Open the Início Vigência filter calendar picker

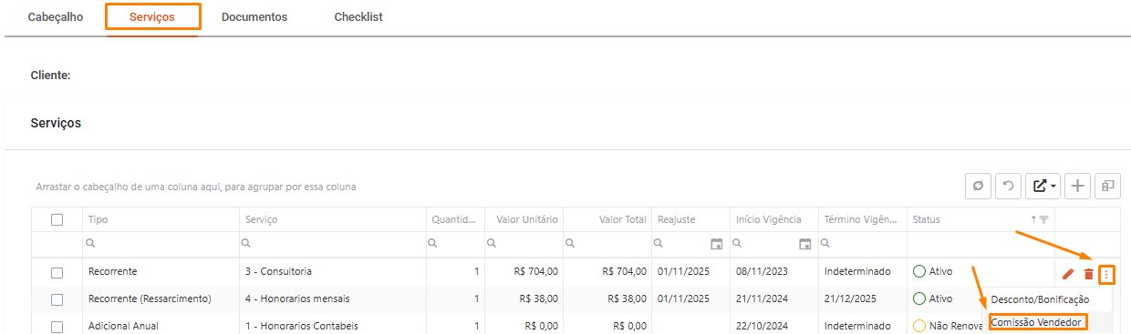[805, 244]
